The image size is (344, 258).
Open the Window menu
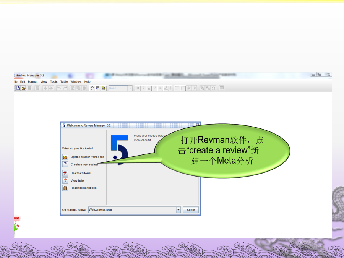[76, 82]
